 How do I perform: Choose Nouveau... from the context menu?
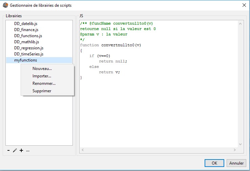point(42,69)
